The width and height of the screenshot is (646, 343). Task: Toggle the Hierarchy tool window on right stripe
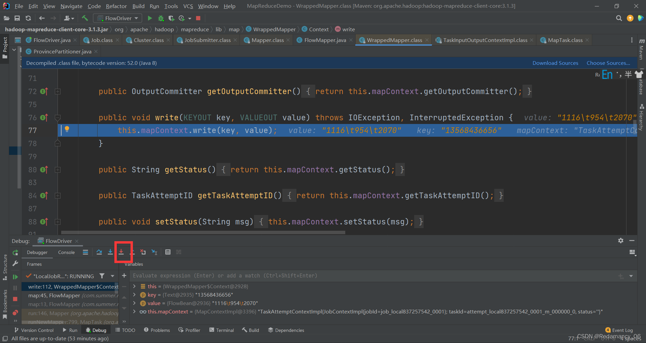(x=642, y=117)
